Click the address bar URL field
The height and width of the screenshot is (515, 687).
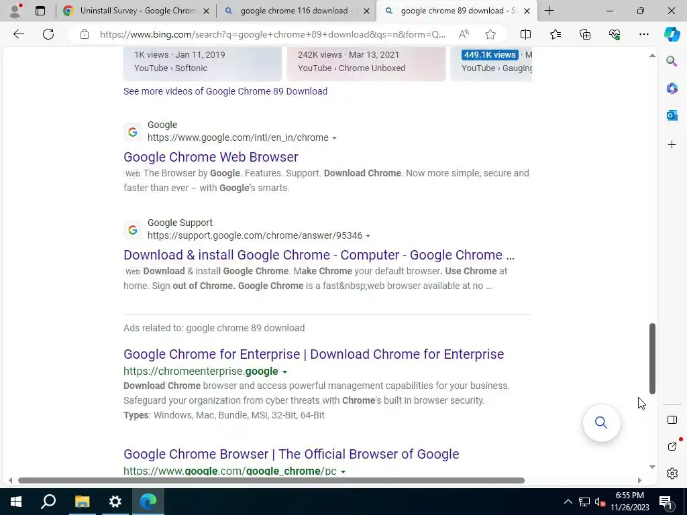(272, 34)
